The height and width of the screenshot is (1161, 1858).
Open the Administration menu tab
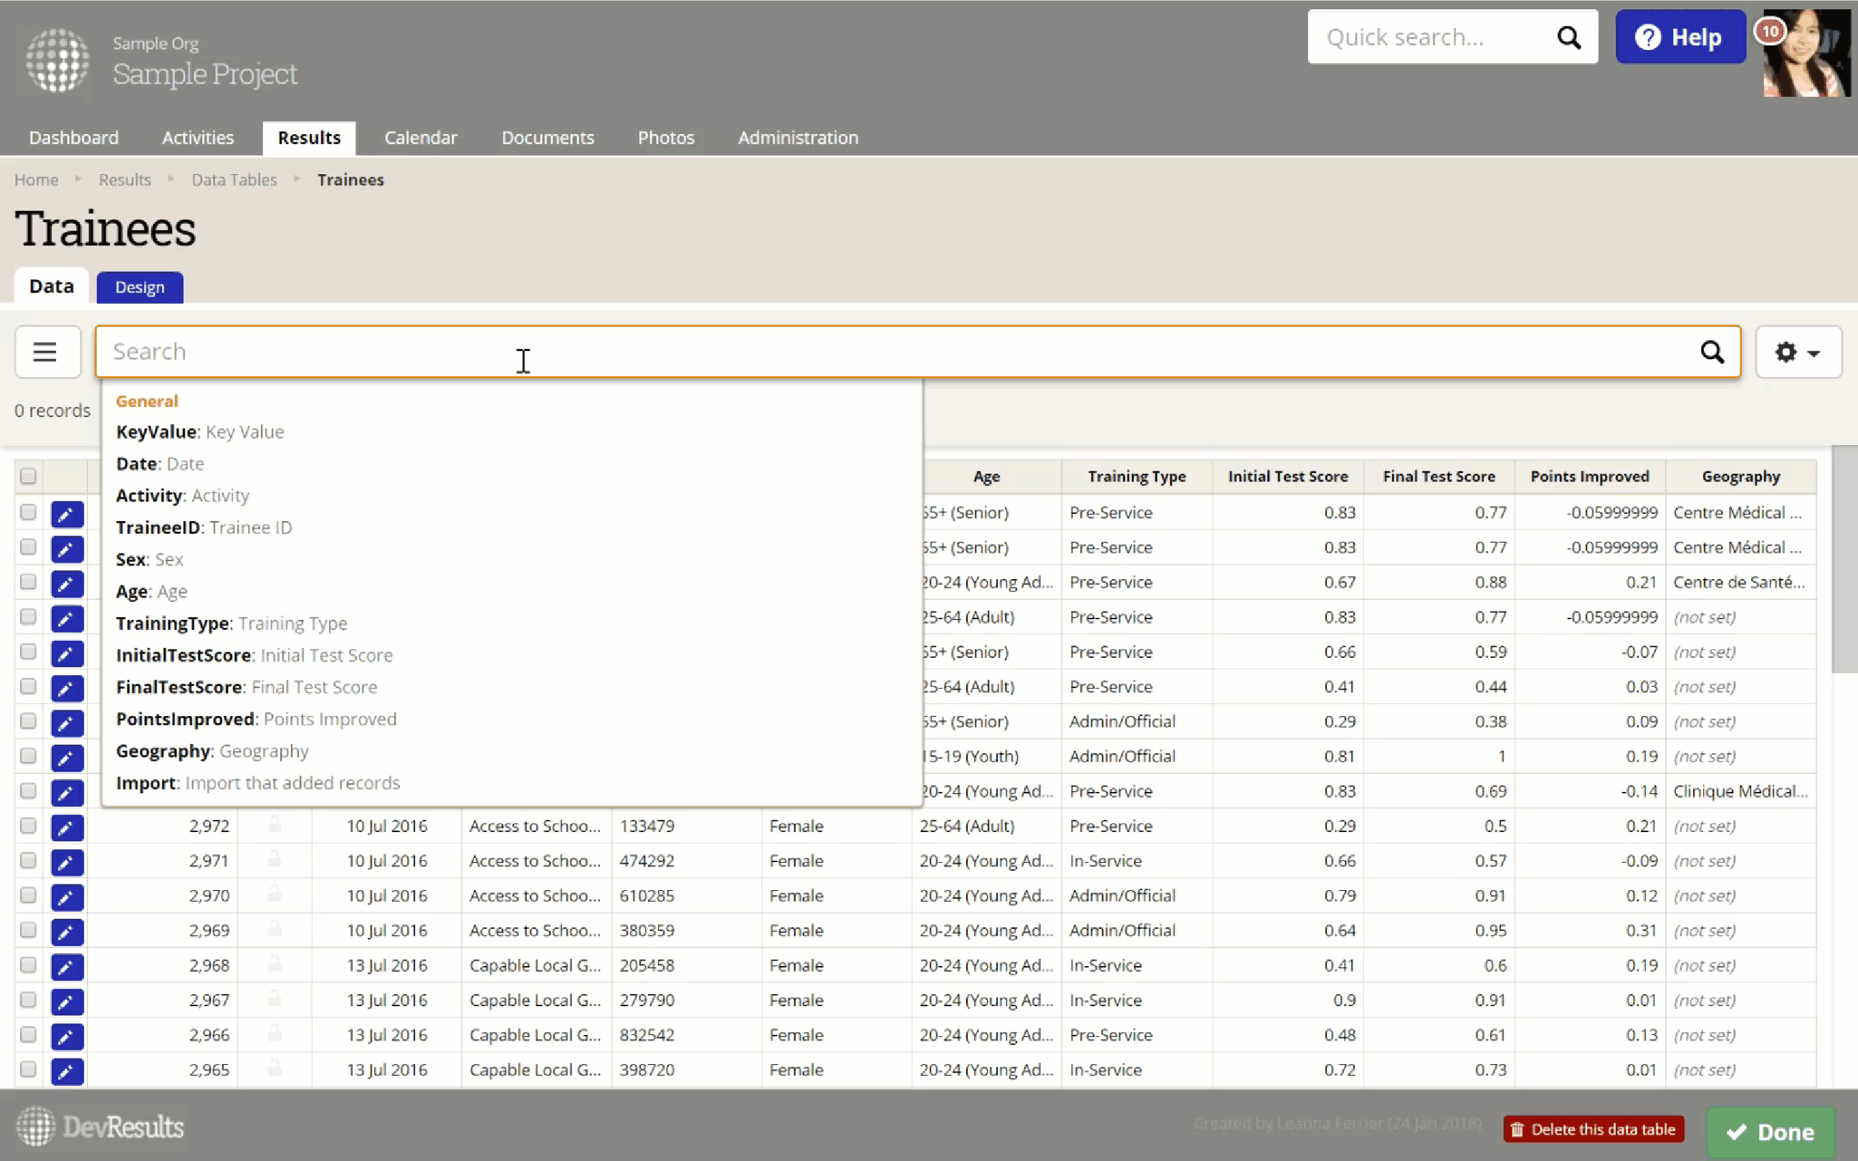(798, 138)
